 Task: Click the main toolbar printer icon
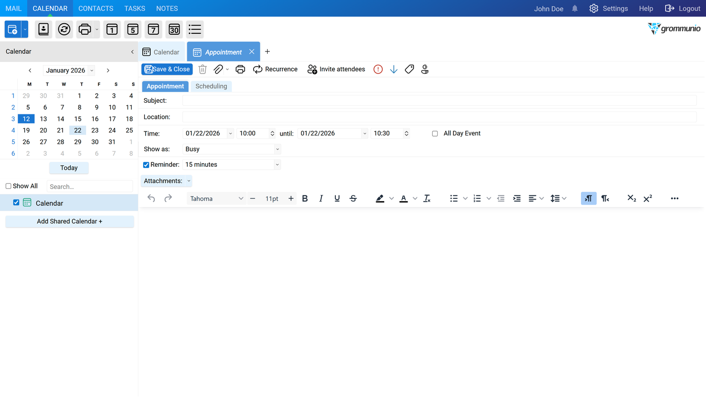[x=85, y=29]
